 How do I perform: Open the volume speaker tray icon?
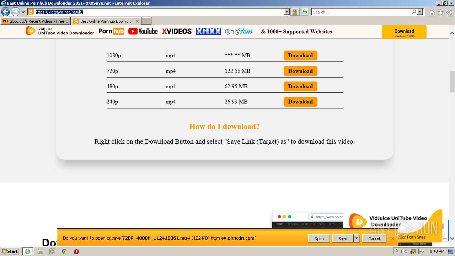404,251
